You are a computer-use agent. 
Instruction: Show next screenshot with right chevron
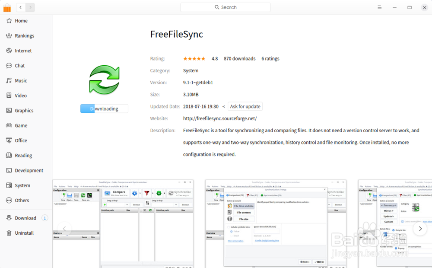[x=420, y=229]
